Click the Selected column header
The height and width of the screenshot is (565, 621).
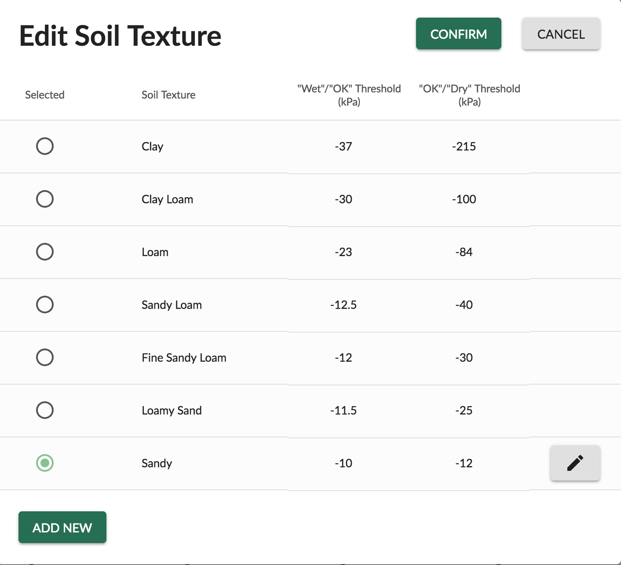pos(45,95)
